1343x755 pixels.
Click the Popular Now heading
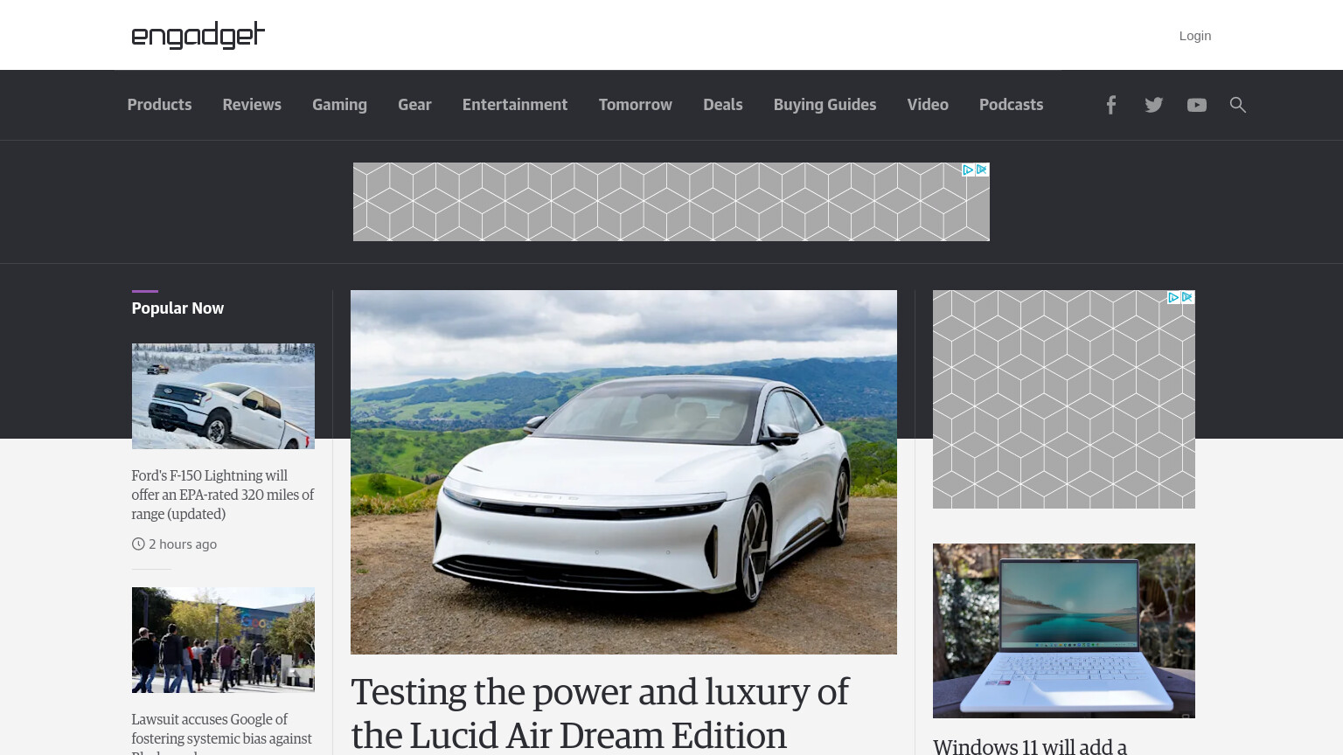177,308
